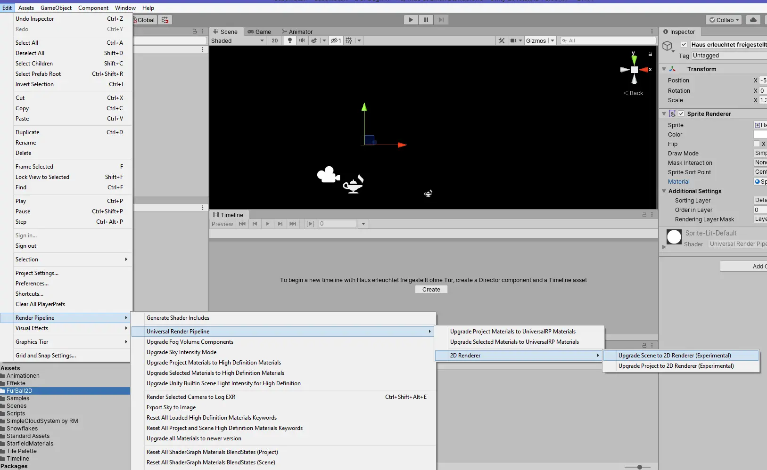Screen dimensions: 767x470
Task: Click the scene orientation gizmo center cube
Action: 634,70
